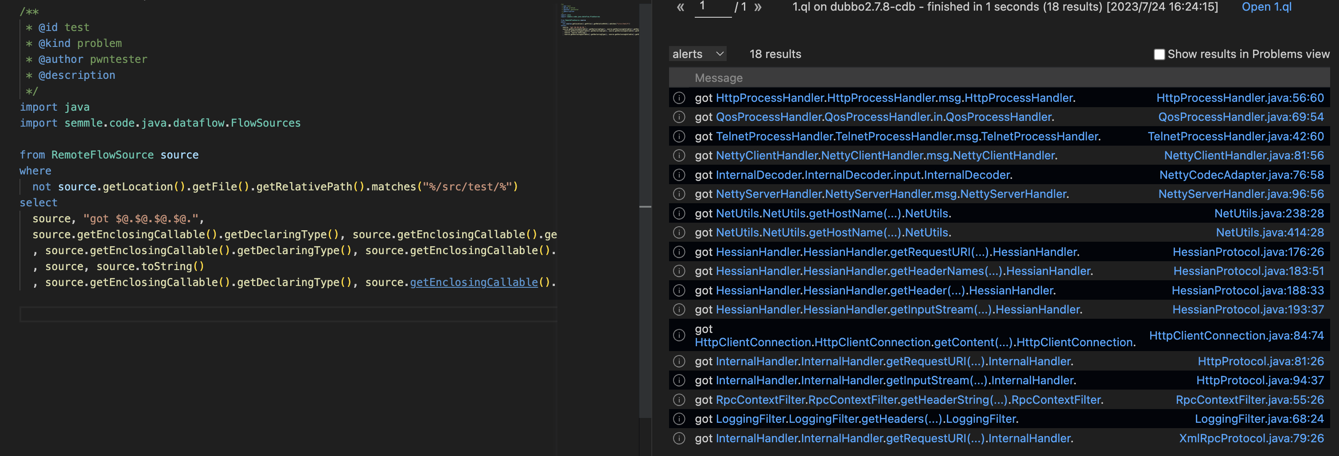
Task: Click the source.toString() expression in editor
Action: point(150,267)
